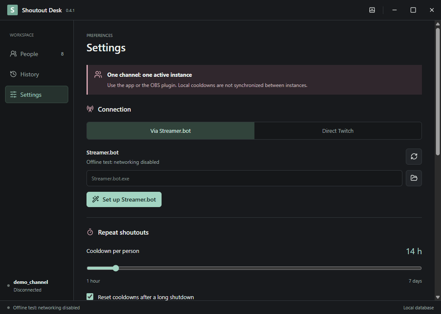Viewport: 441px width, 314px height.
Task: Click the Cooldown per person slider handle
Action: [116, 268]
